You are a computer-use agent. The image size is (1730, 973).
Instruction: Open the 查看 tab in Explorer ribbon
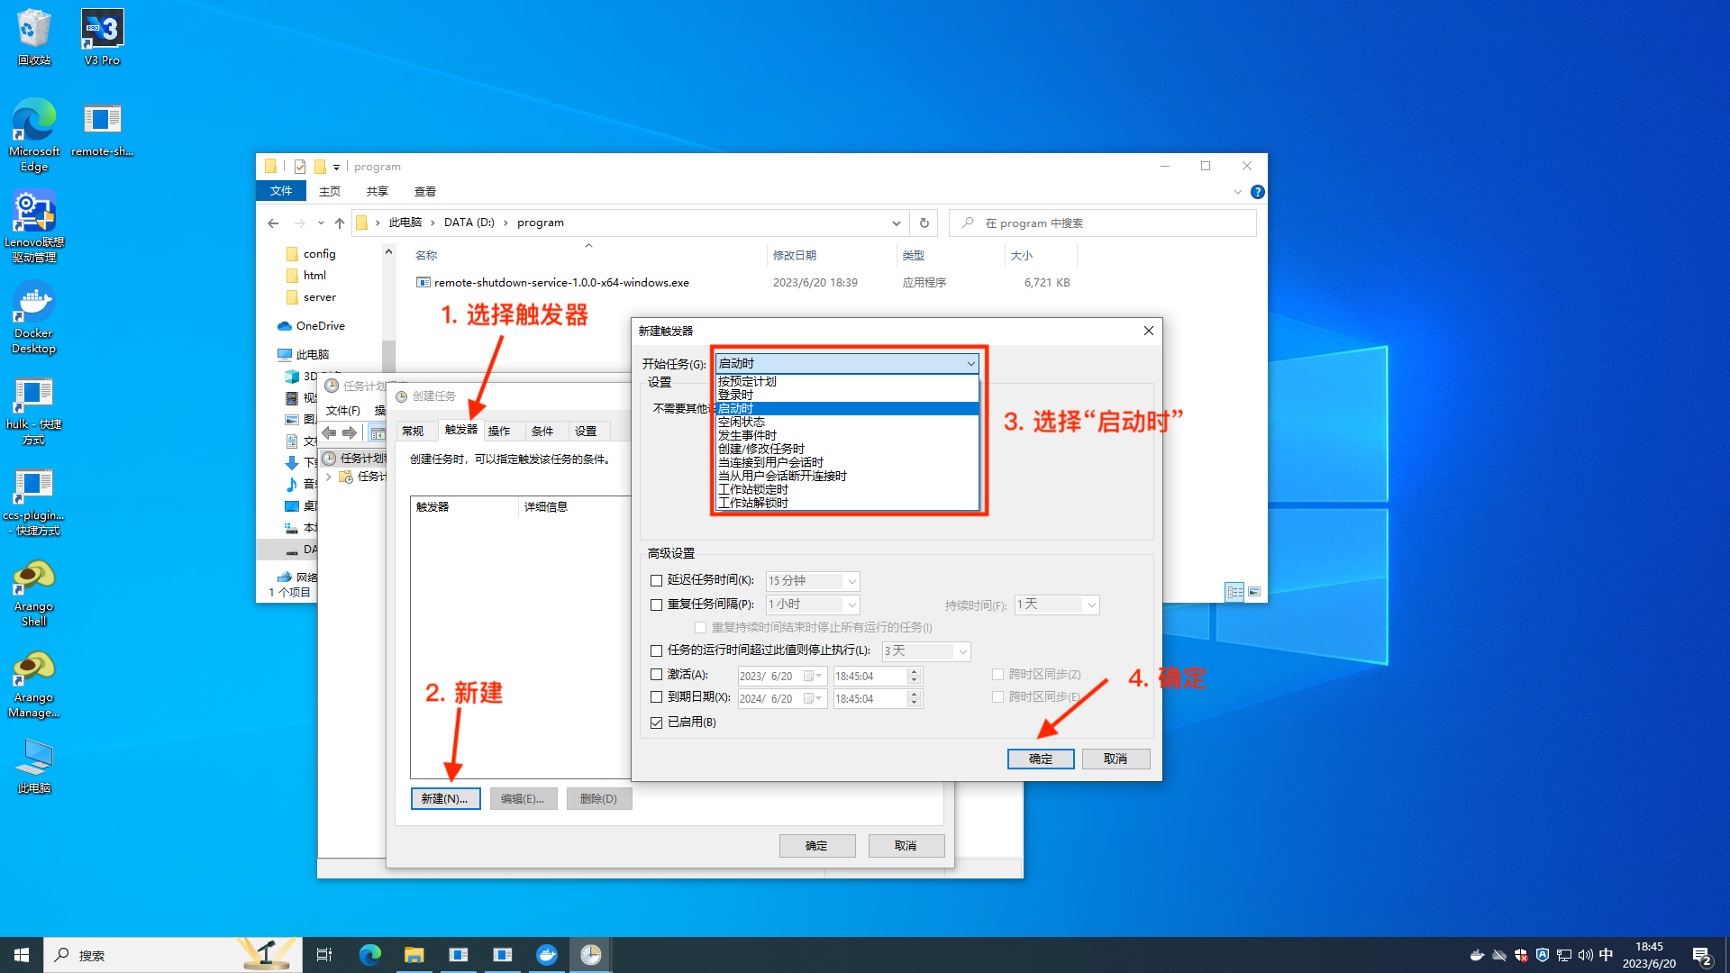tap(425, 192)
